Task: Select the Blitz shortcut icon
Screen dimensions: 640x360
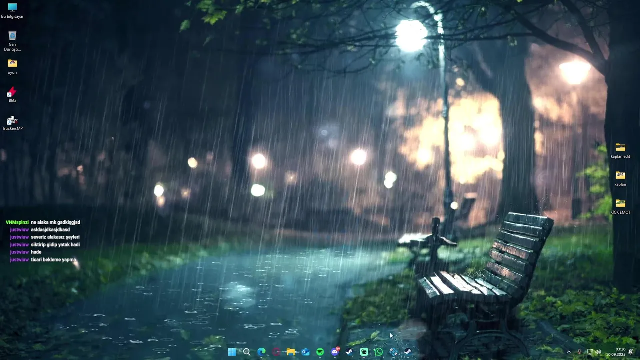Action: coord(12,94)
